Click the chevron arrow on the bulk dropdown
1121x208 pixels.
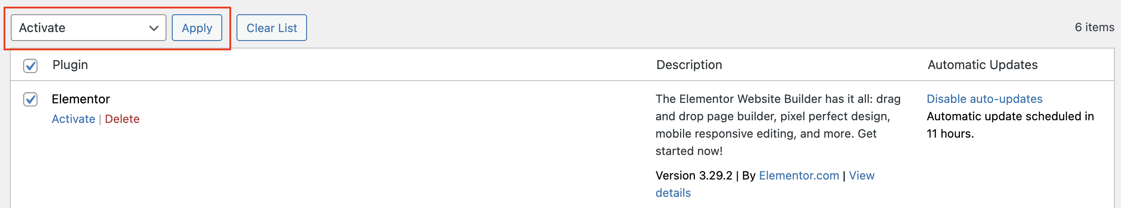[x=154, y=28]
